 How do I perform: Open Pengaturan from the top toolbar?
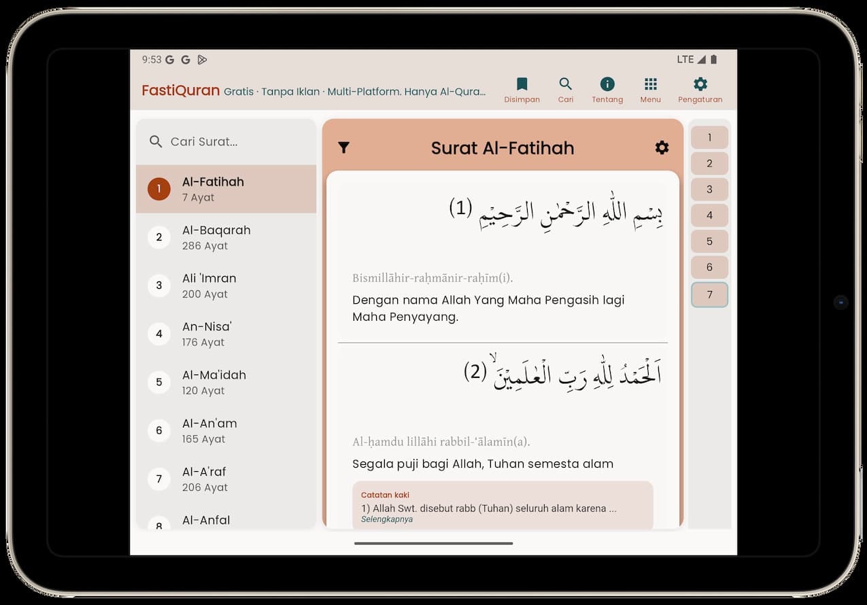coord(700,88)
